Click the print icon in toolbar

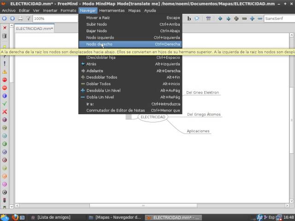[20, 18]
